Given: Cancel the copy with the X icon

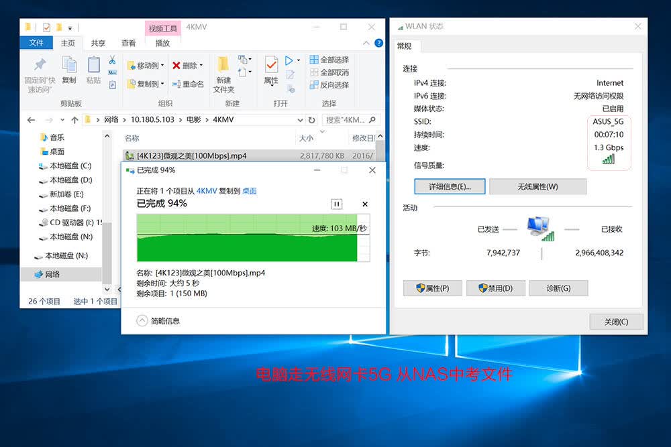Looking at the screenshot, I should 365,204.
